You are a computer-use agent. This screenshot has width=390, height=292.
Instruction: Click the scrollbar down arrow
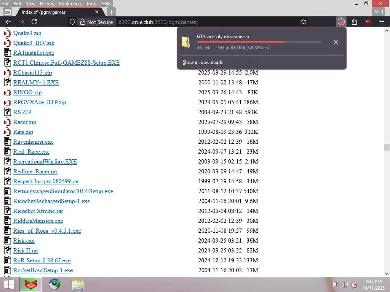click(387, 274)
